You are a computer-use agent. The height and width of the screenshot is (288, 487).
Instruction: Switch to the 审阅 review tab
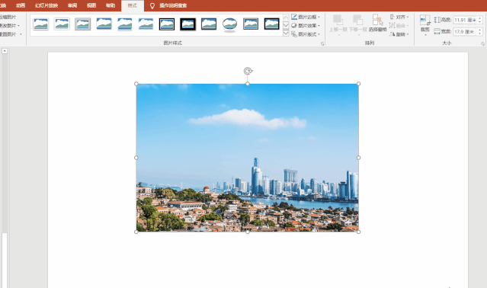[72, 5]
